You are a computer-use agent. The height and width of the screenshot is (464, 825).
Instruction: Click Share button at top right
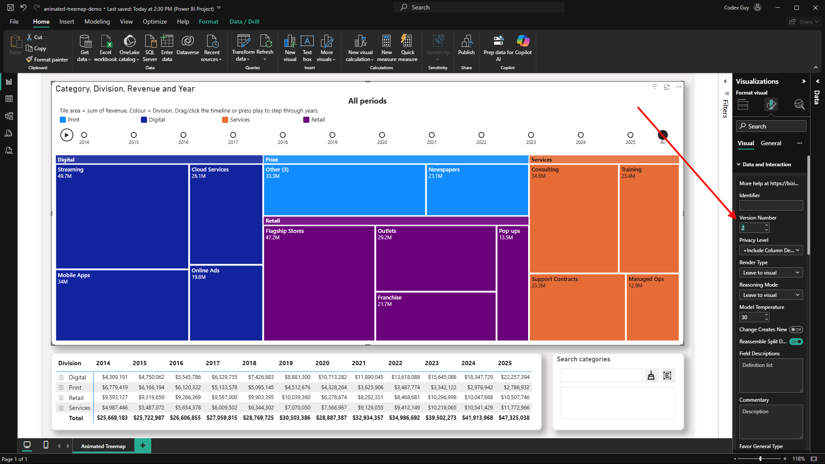point(805,21)
